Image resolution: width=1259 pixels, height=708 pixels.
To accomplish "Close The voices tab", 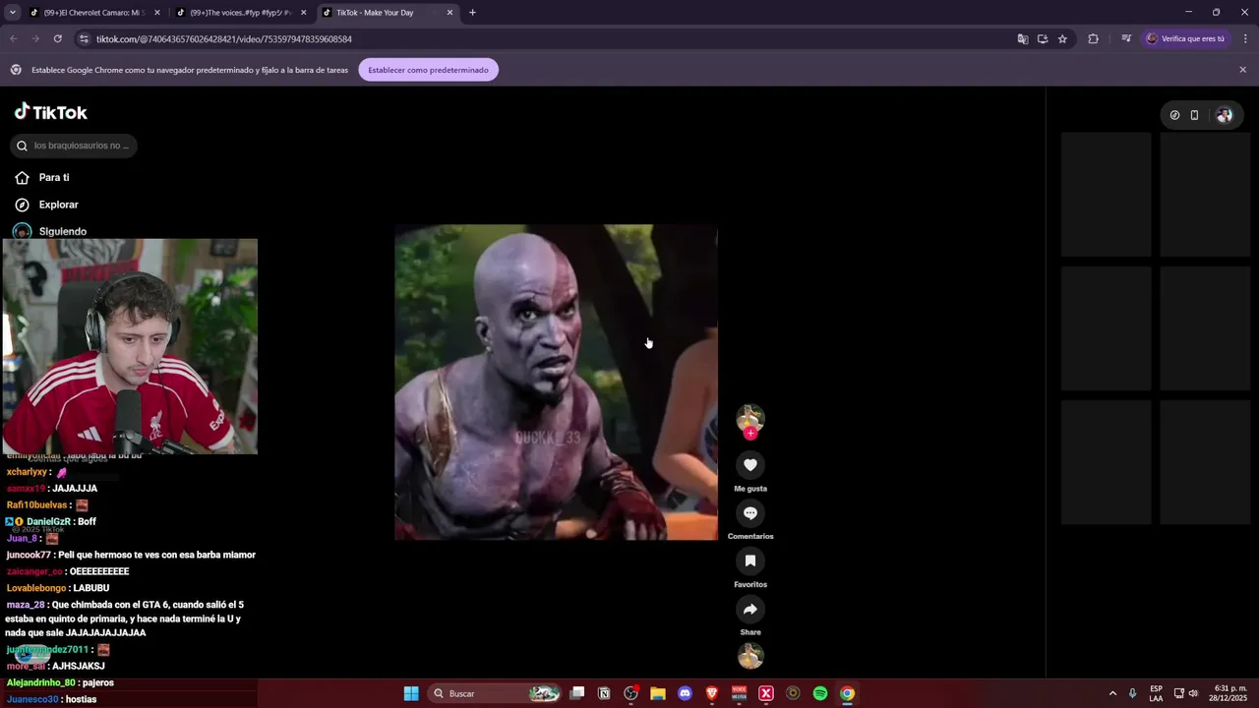I will tap(303, 13).
